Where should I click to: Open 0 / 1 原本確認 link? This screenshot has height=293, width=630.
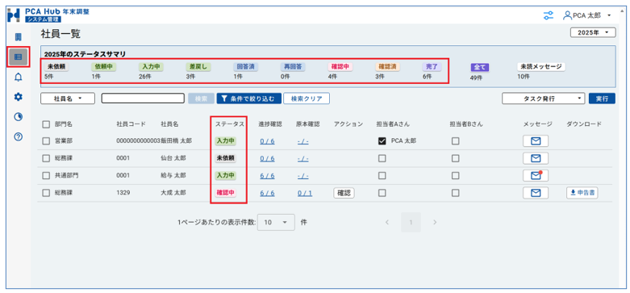pyautogui.click(x=305, y=194)
